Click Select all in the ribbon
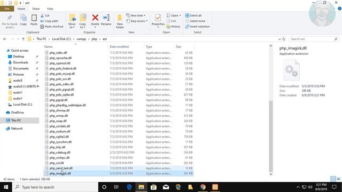 tap(193, 15)
